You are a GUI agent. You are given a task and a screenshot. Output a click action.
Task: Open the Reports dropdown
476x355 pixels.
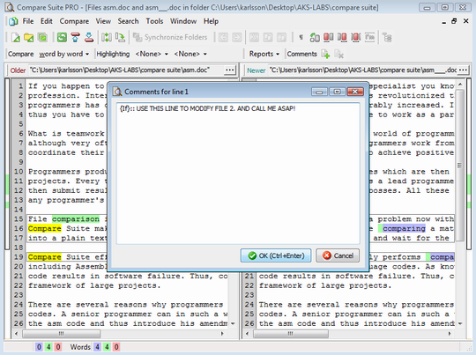point(264,54)
